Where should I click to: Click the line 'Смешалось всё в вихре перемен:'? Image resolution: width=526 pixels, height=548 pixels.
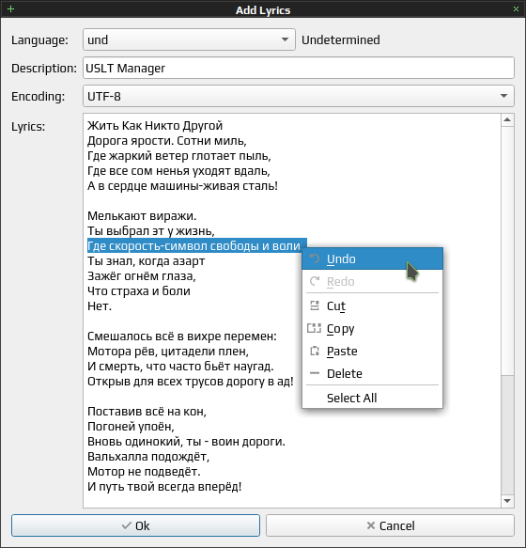182,336
